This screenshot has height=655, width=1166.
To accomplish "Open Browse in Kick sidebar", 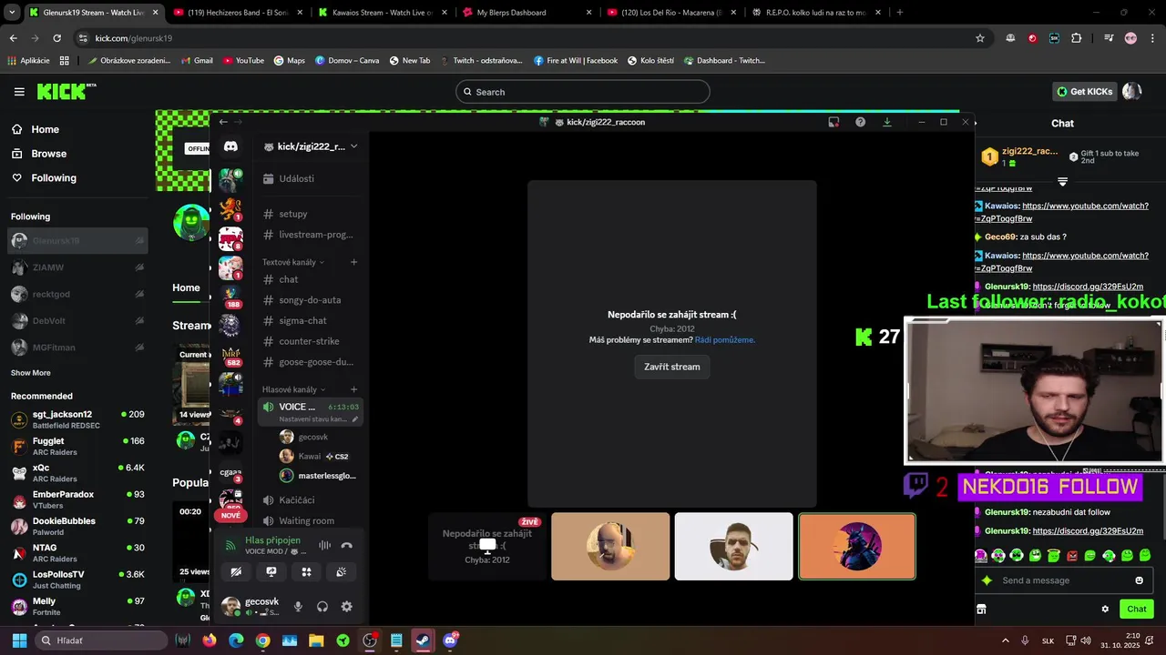I will 48,154.
